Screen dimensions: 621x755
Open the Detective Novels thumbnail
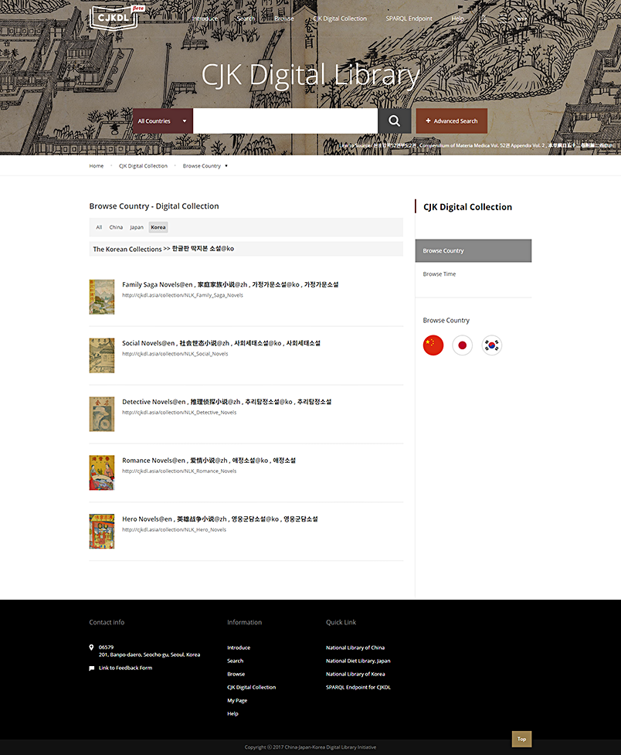click(x=102, y=414)
